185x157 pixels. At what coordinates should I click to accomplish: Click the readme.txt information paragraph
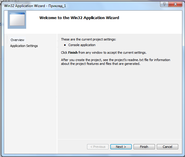tap(116, 62)
